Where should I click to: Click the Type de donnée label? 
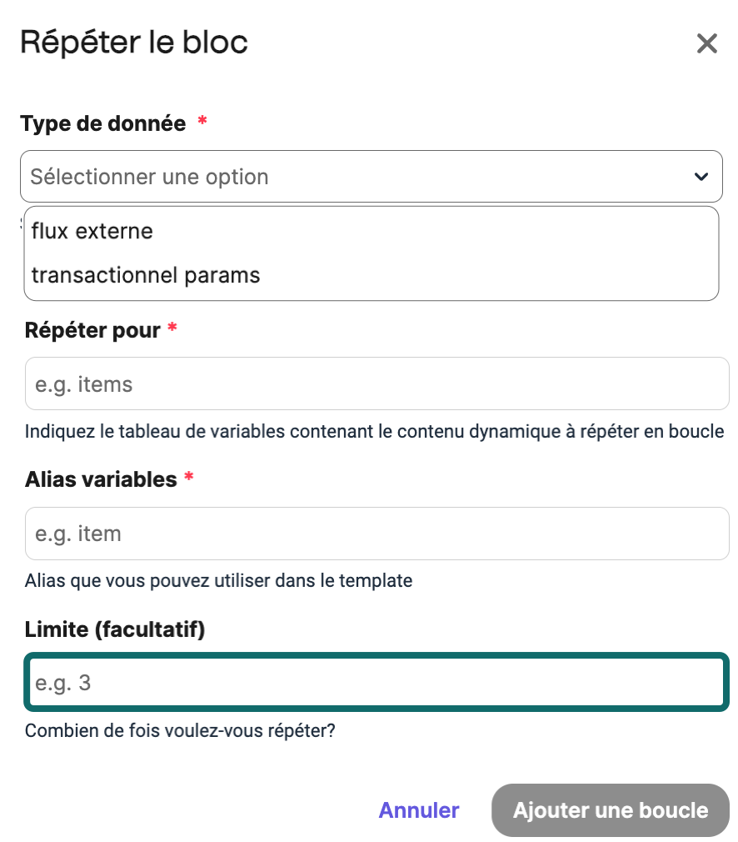[x=104, y=123]
